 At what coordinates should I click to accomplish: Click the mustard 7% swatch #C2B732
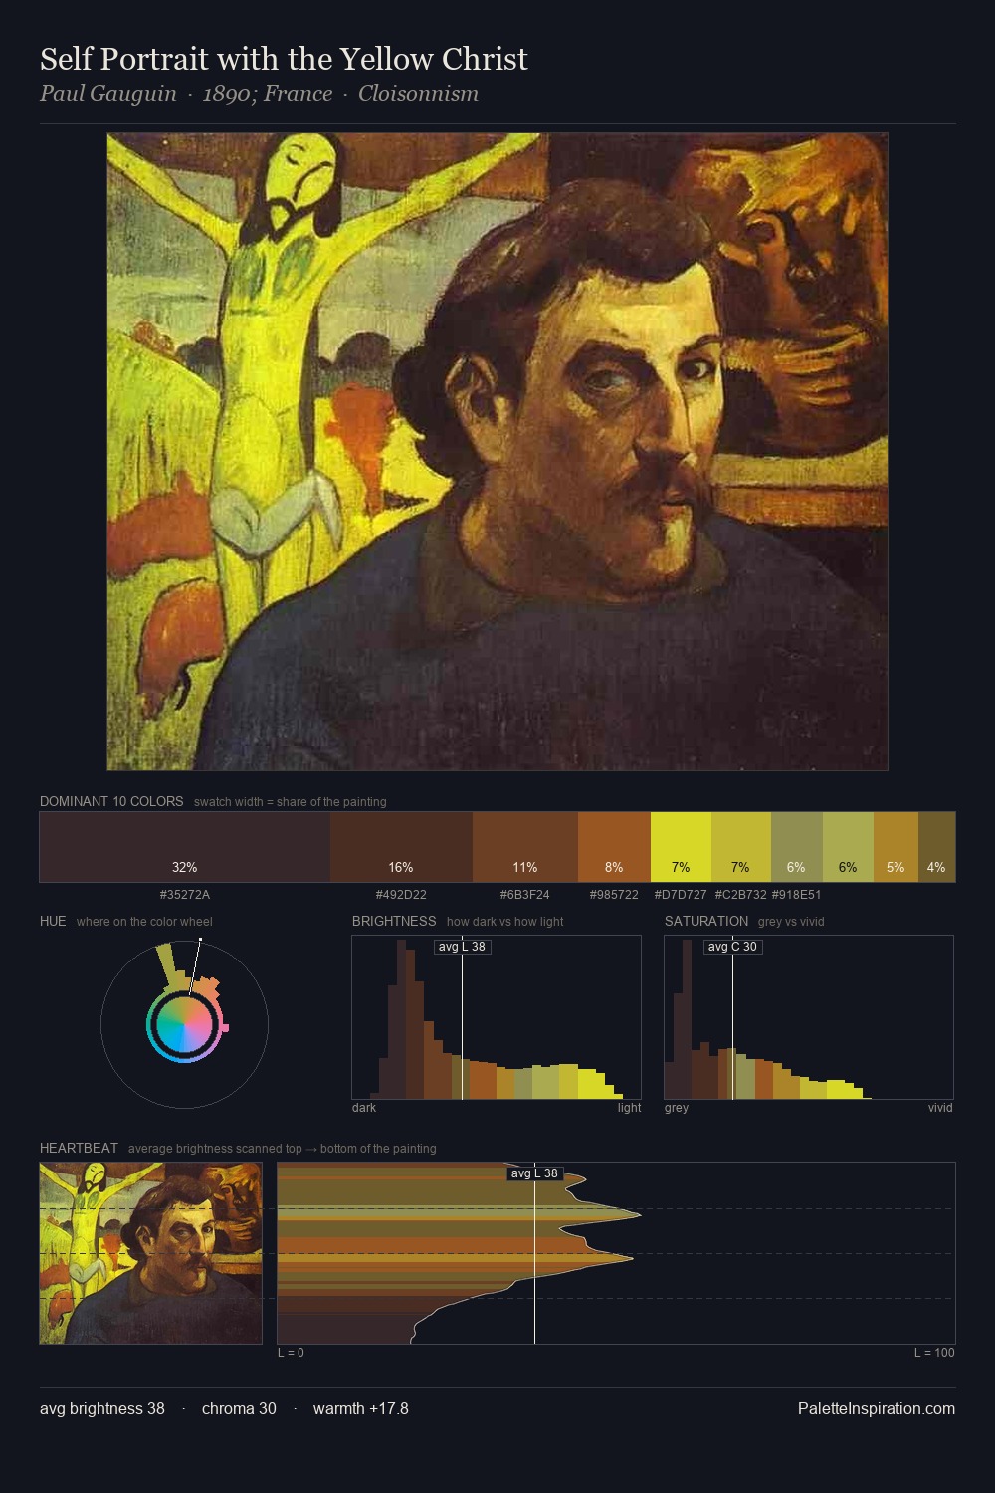point(741,847)
